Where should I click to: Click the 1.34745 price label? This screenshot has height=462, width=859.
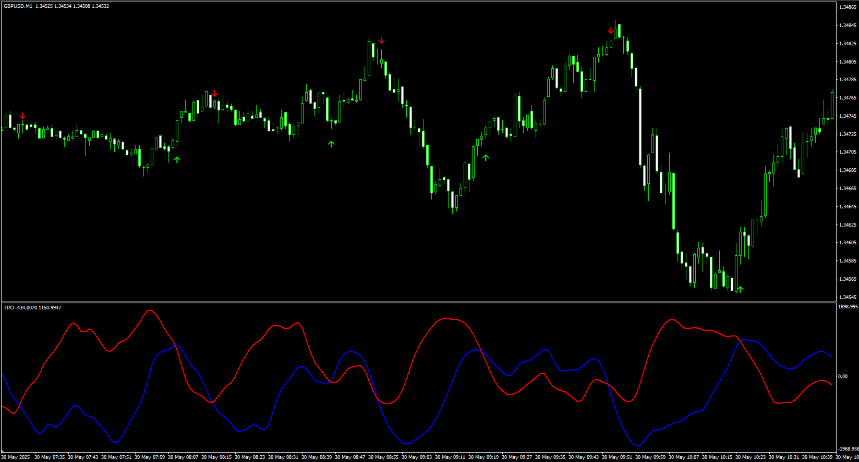(848, 116)
